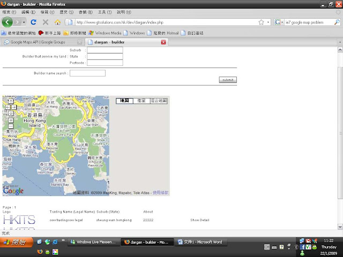The width and height of the screenshot is (343, 257).
Task: Click the Builder name search field
Action: point(87,73)
